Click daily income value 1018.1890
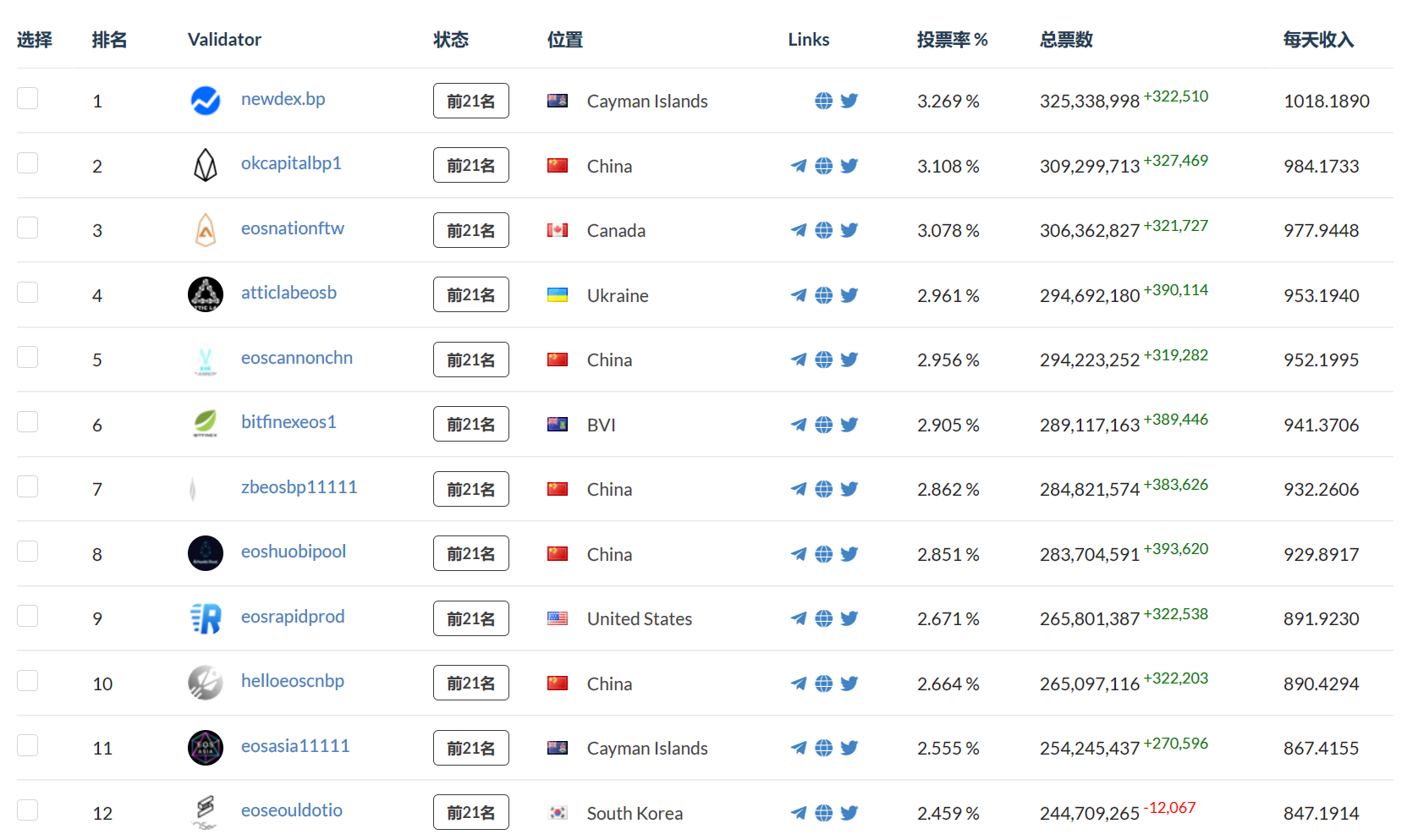The image size is (1407, 840). (x=1327, y=102)
